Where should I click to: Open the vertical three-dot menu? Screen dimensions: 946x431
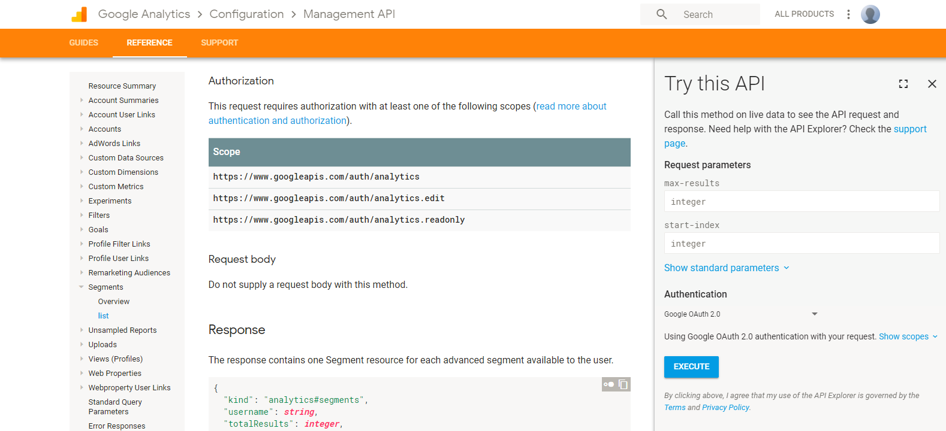[848, 14]
